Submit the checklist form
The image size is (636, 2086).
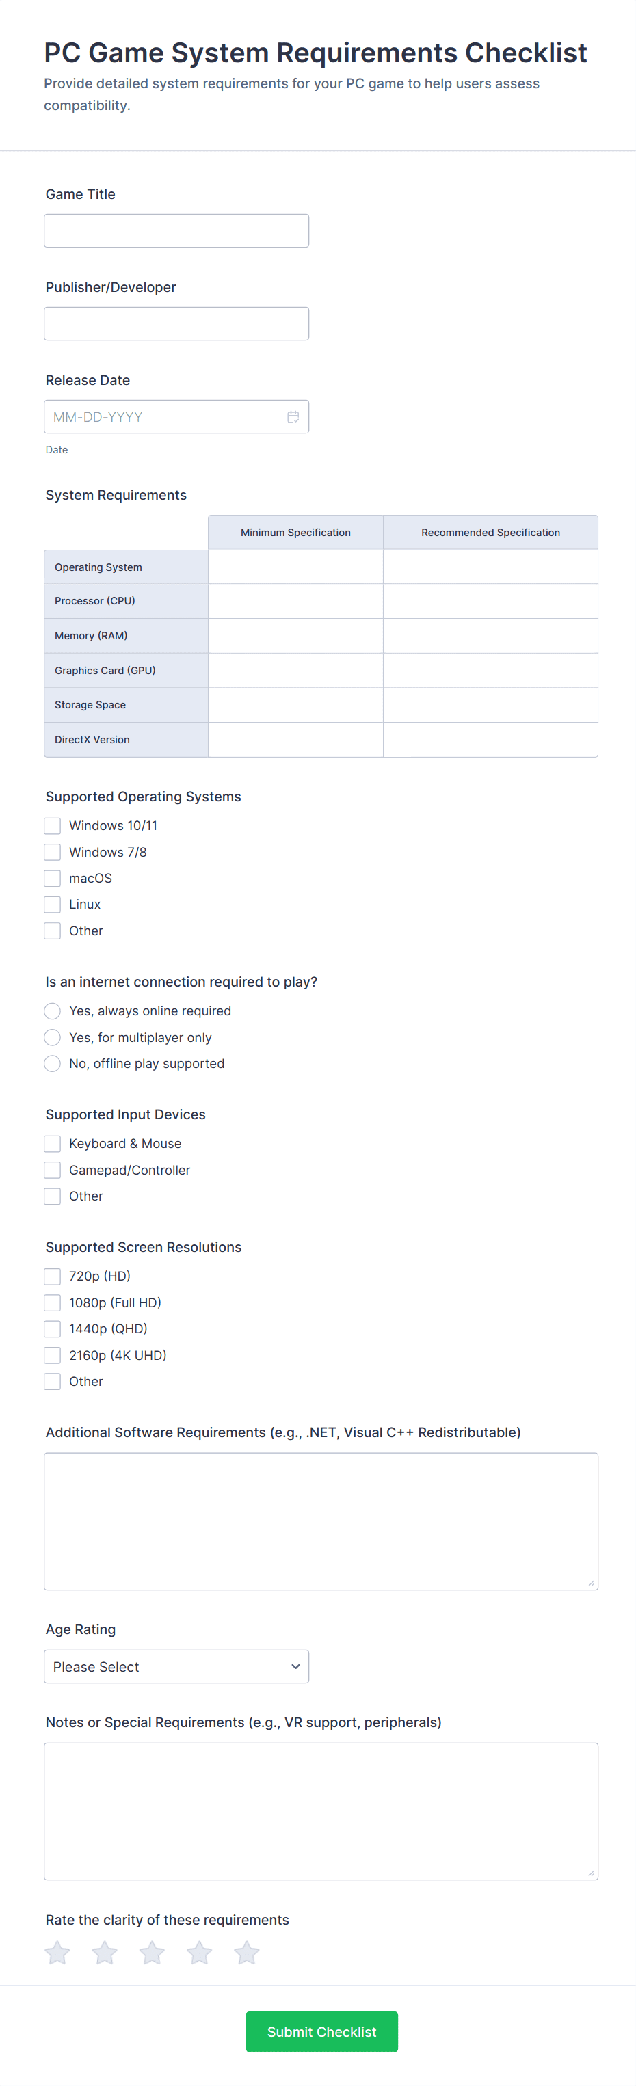coord(321,2032)
